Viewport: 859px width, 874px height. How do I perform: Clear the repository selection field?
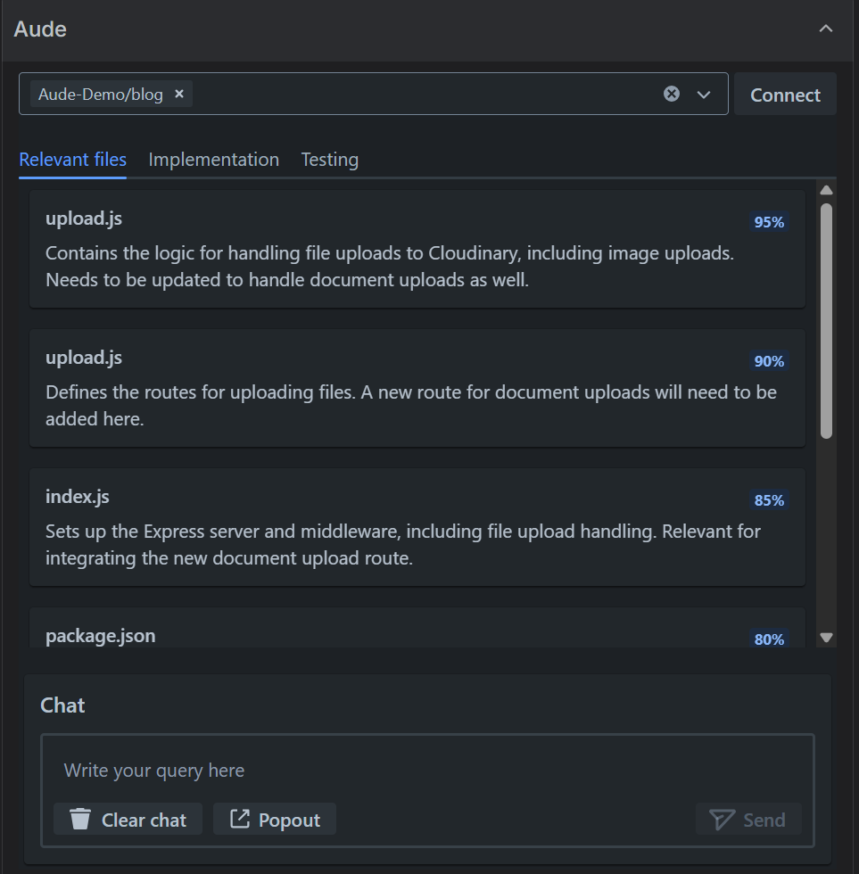click(x=672, y=94)
